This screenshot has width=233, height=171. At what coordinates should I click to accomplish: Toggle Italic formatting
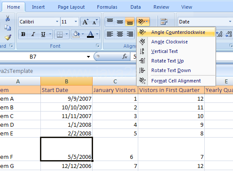[33, 34]
